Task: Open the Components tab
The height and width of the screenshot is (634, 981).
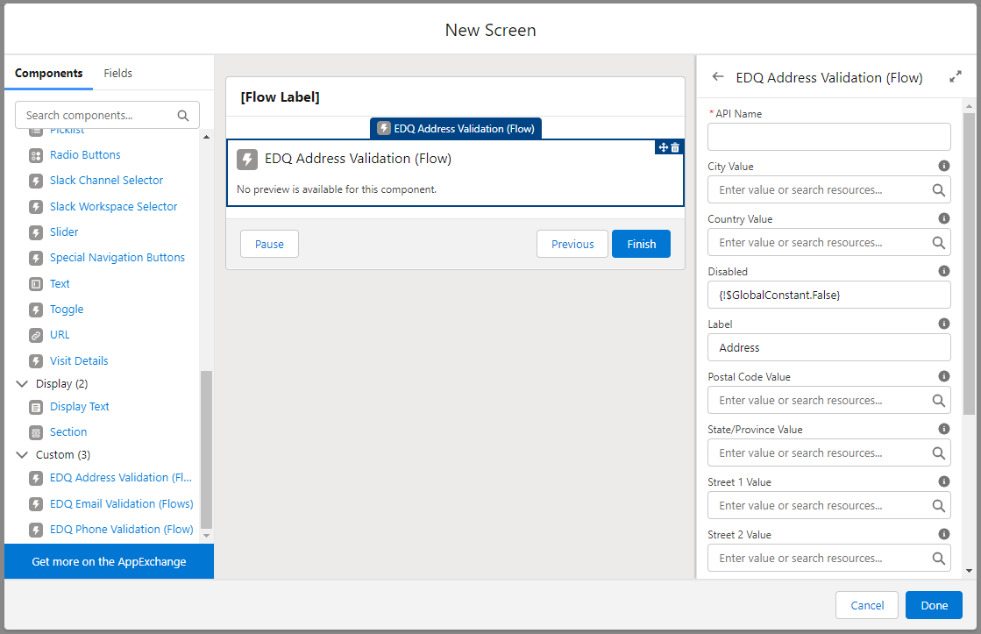Action: point(49,73)
